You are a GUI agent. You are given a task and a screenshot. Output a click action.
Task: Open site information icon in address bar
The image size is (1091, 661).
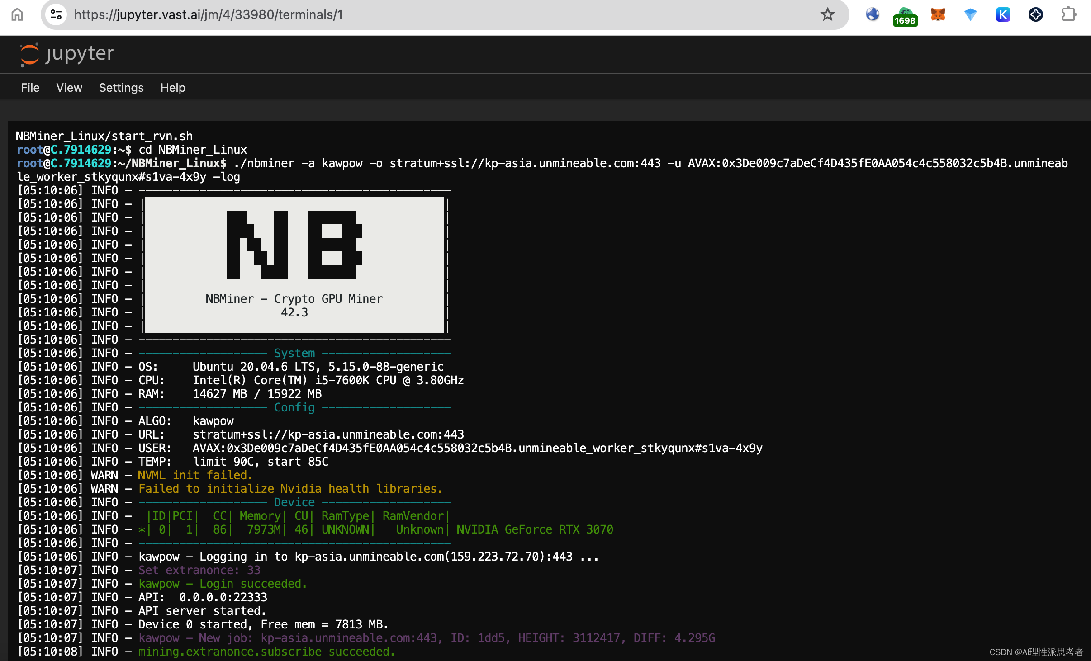tap(56, 14)
